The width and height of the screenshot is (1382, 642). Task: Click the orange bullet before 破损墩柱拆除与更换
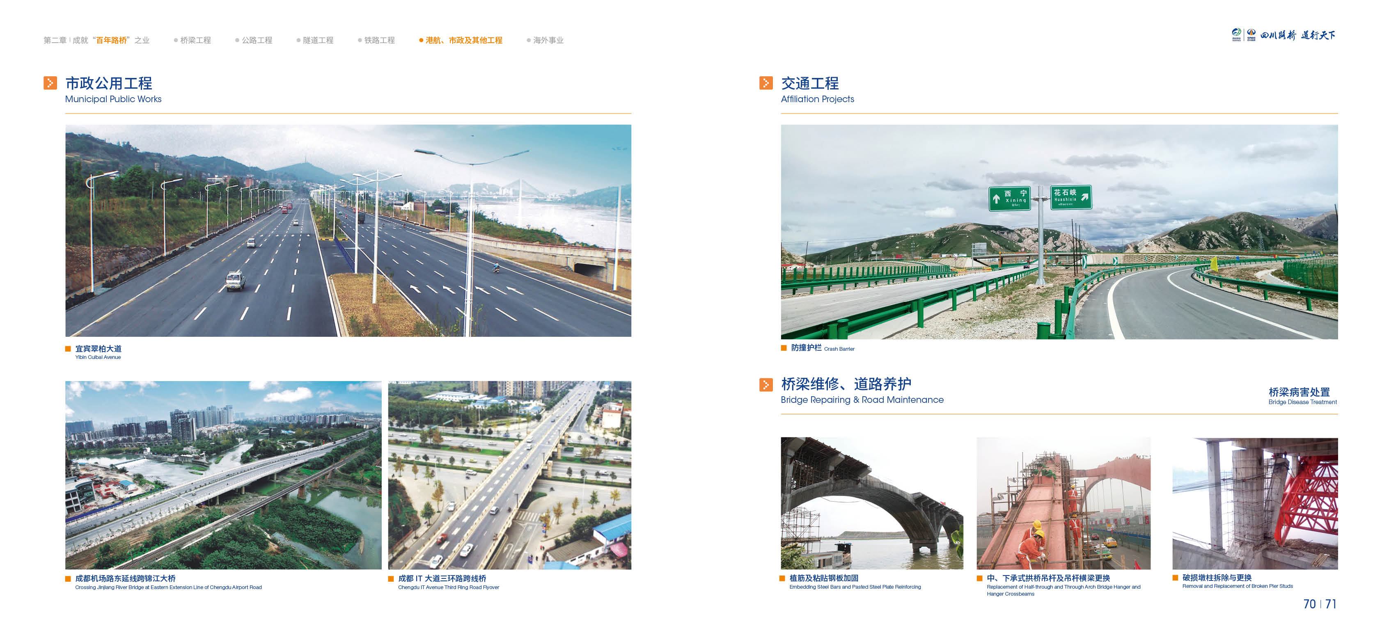(1176, 578)
